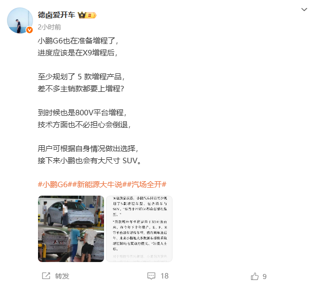Image resolution: width=314 pixels, height=286 pixels.
Task: Open the 德卤爱开车 username link
Action: [56, 15]
